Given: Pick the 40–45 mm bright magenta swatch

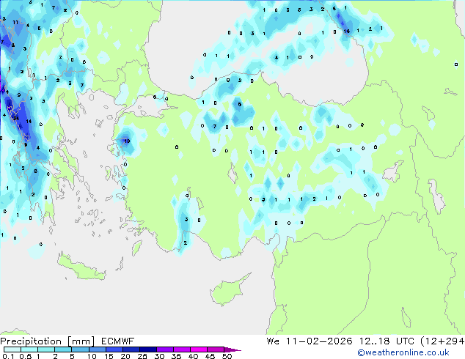Looking at the screenshot, I should tap(199, 349).
